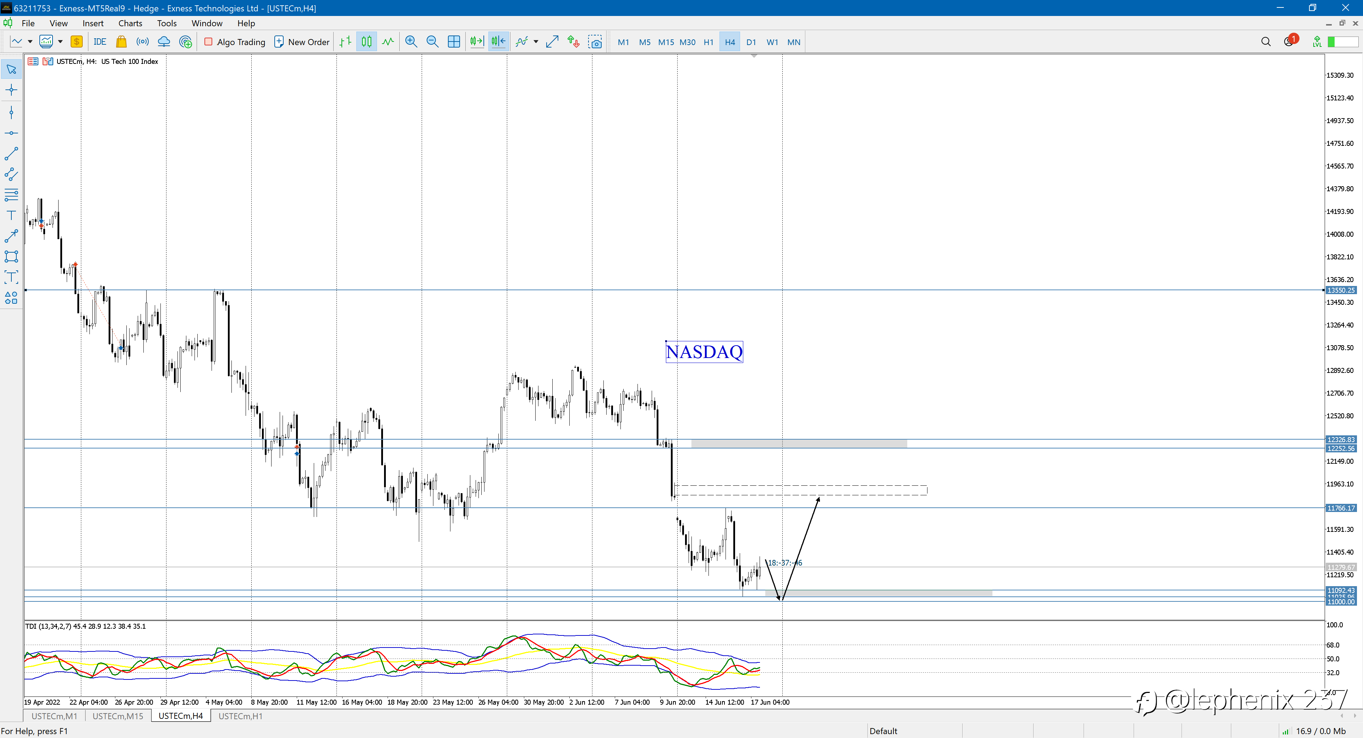Toggle the trade levels arrows icon

coord(574,42)
